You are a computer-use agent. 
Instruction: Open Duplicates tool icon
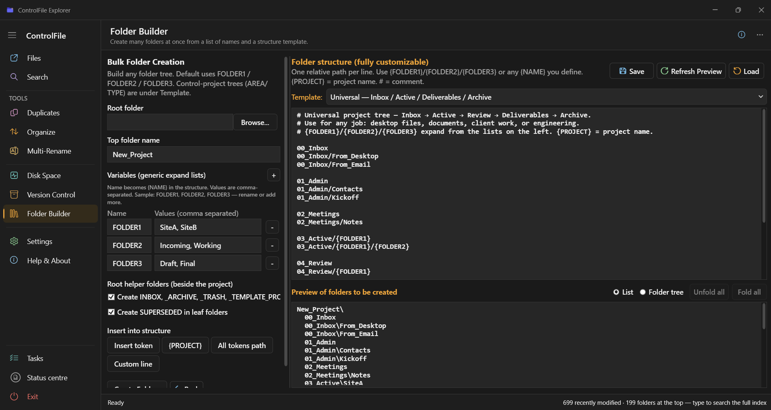(14, 113)
